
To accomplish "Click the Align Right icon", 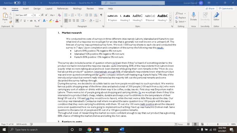I will coord(74,21).
